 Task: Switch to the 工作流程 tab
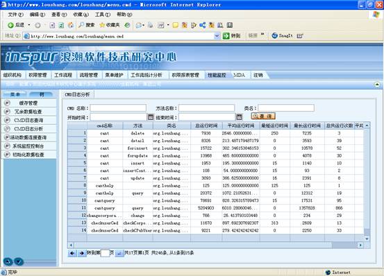(63, 76)
